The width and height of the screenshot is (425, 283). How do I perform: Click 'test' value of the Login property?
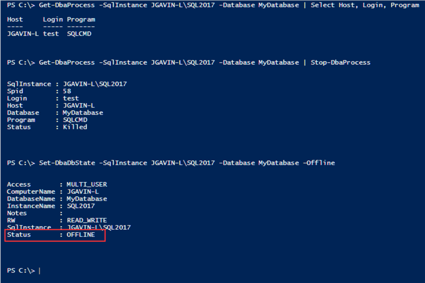tap(71, 98)
